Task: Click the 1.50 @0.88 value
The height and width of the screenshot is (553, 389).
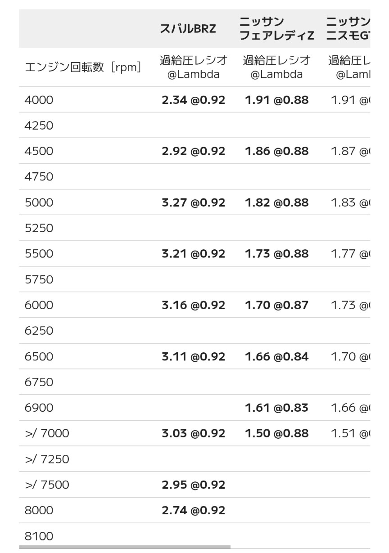Action: tap(276, 433)
